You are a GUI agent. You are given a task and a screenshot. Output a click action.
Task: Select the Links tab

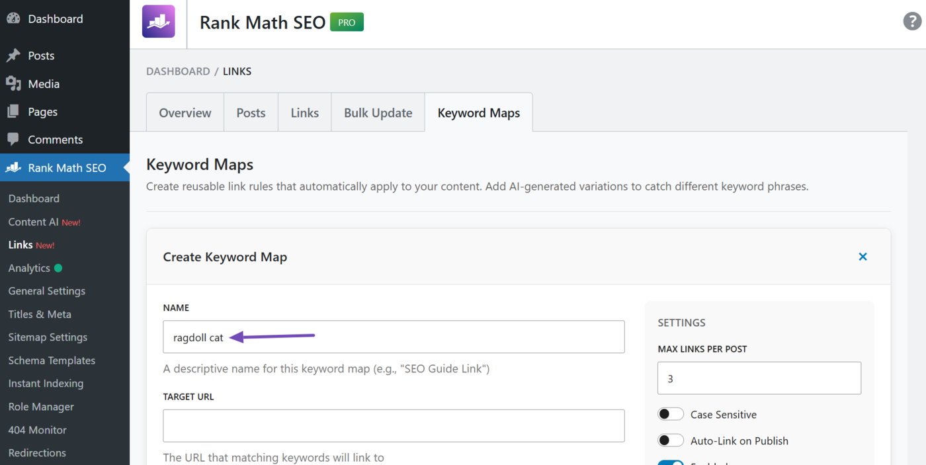coord(304,112)
